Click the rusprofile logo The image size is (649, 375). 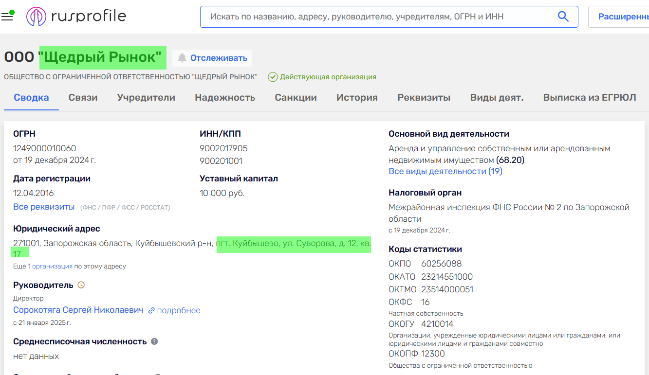(x=76, y=17)
